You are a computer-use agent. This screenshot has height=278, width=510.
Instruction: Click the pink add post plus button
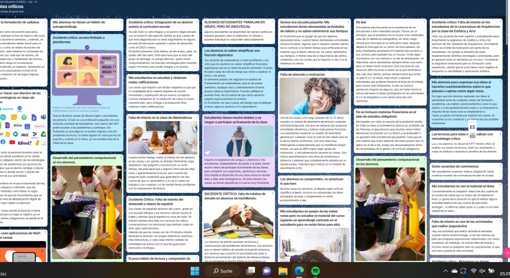[x=507, y=252]
